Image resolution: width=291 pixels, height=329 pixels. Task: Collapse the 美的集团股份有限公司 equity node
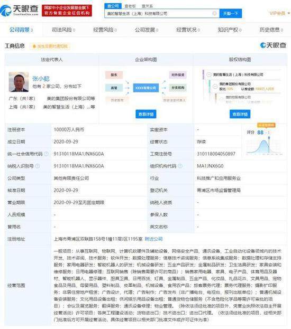click(x=215, y=86)
